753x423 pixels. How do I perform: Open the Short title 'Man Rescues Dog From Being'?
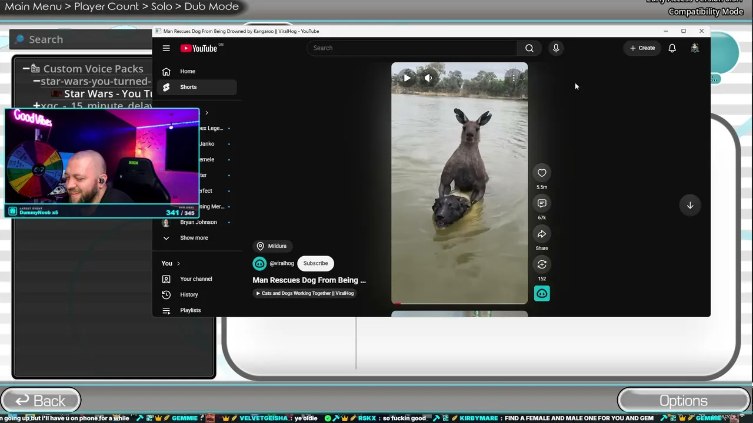[309, 280]
